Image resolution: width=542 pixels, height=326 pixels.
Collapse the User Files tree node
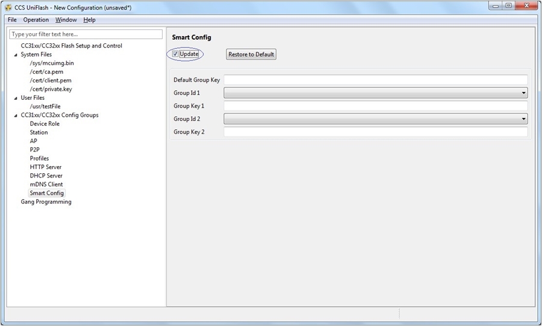tap(16, 98)
